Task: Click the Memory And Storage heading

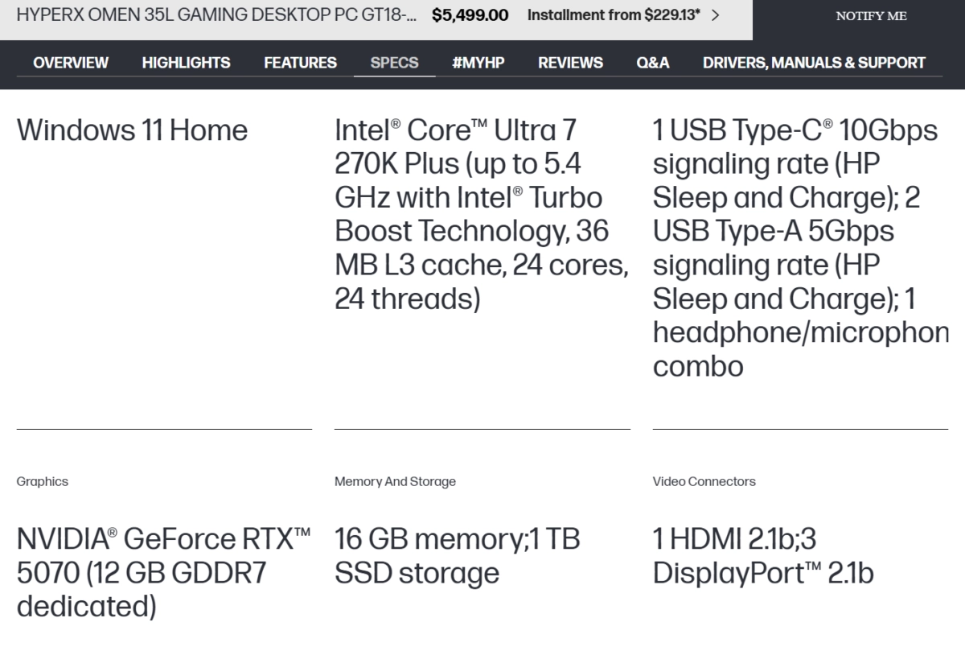Action: click(395, 481)
